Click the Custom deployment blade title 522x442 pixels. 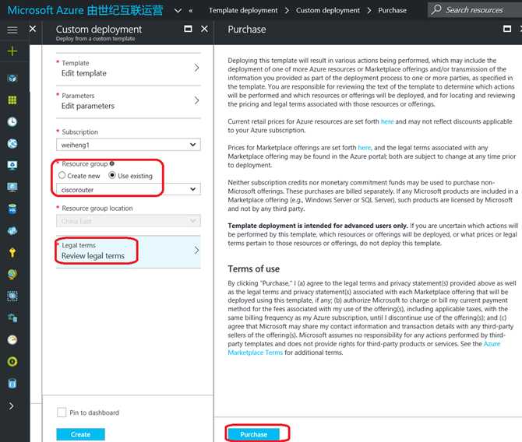pyautogui.click(x=99, y=30)
